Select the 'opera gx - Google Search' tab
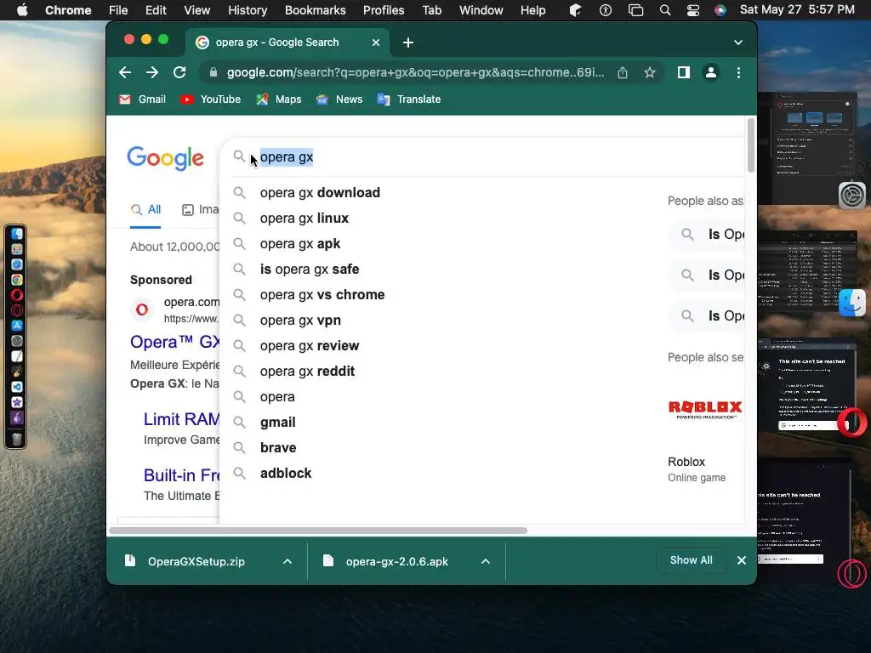 pyautogui.click(x=287, y=43)
